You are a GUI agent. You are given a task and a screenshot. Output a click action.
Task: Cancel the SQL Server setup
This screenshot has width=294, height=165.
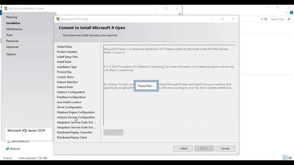click(x=225, y=148)
